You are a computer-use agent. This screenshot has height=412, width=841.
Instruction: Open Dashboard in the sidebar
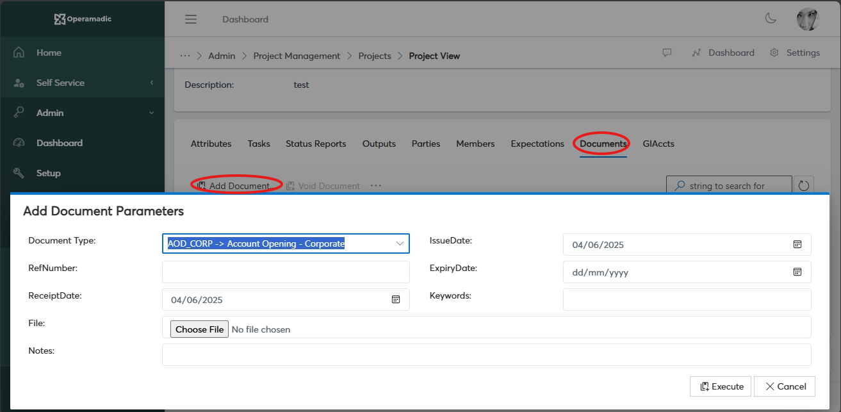tap(82, 143)
